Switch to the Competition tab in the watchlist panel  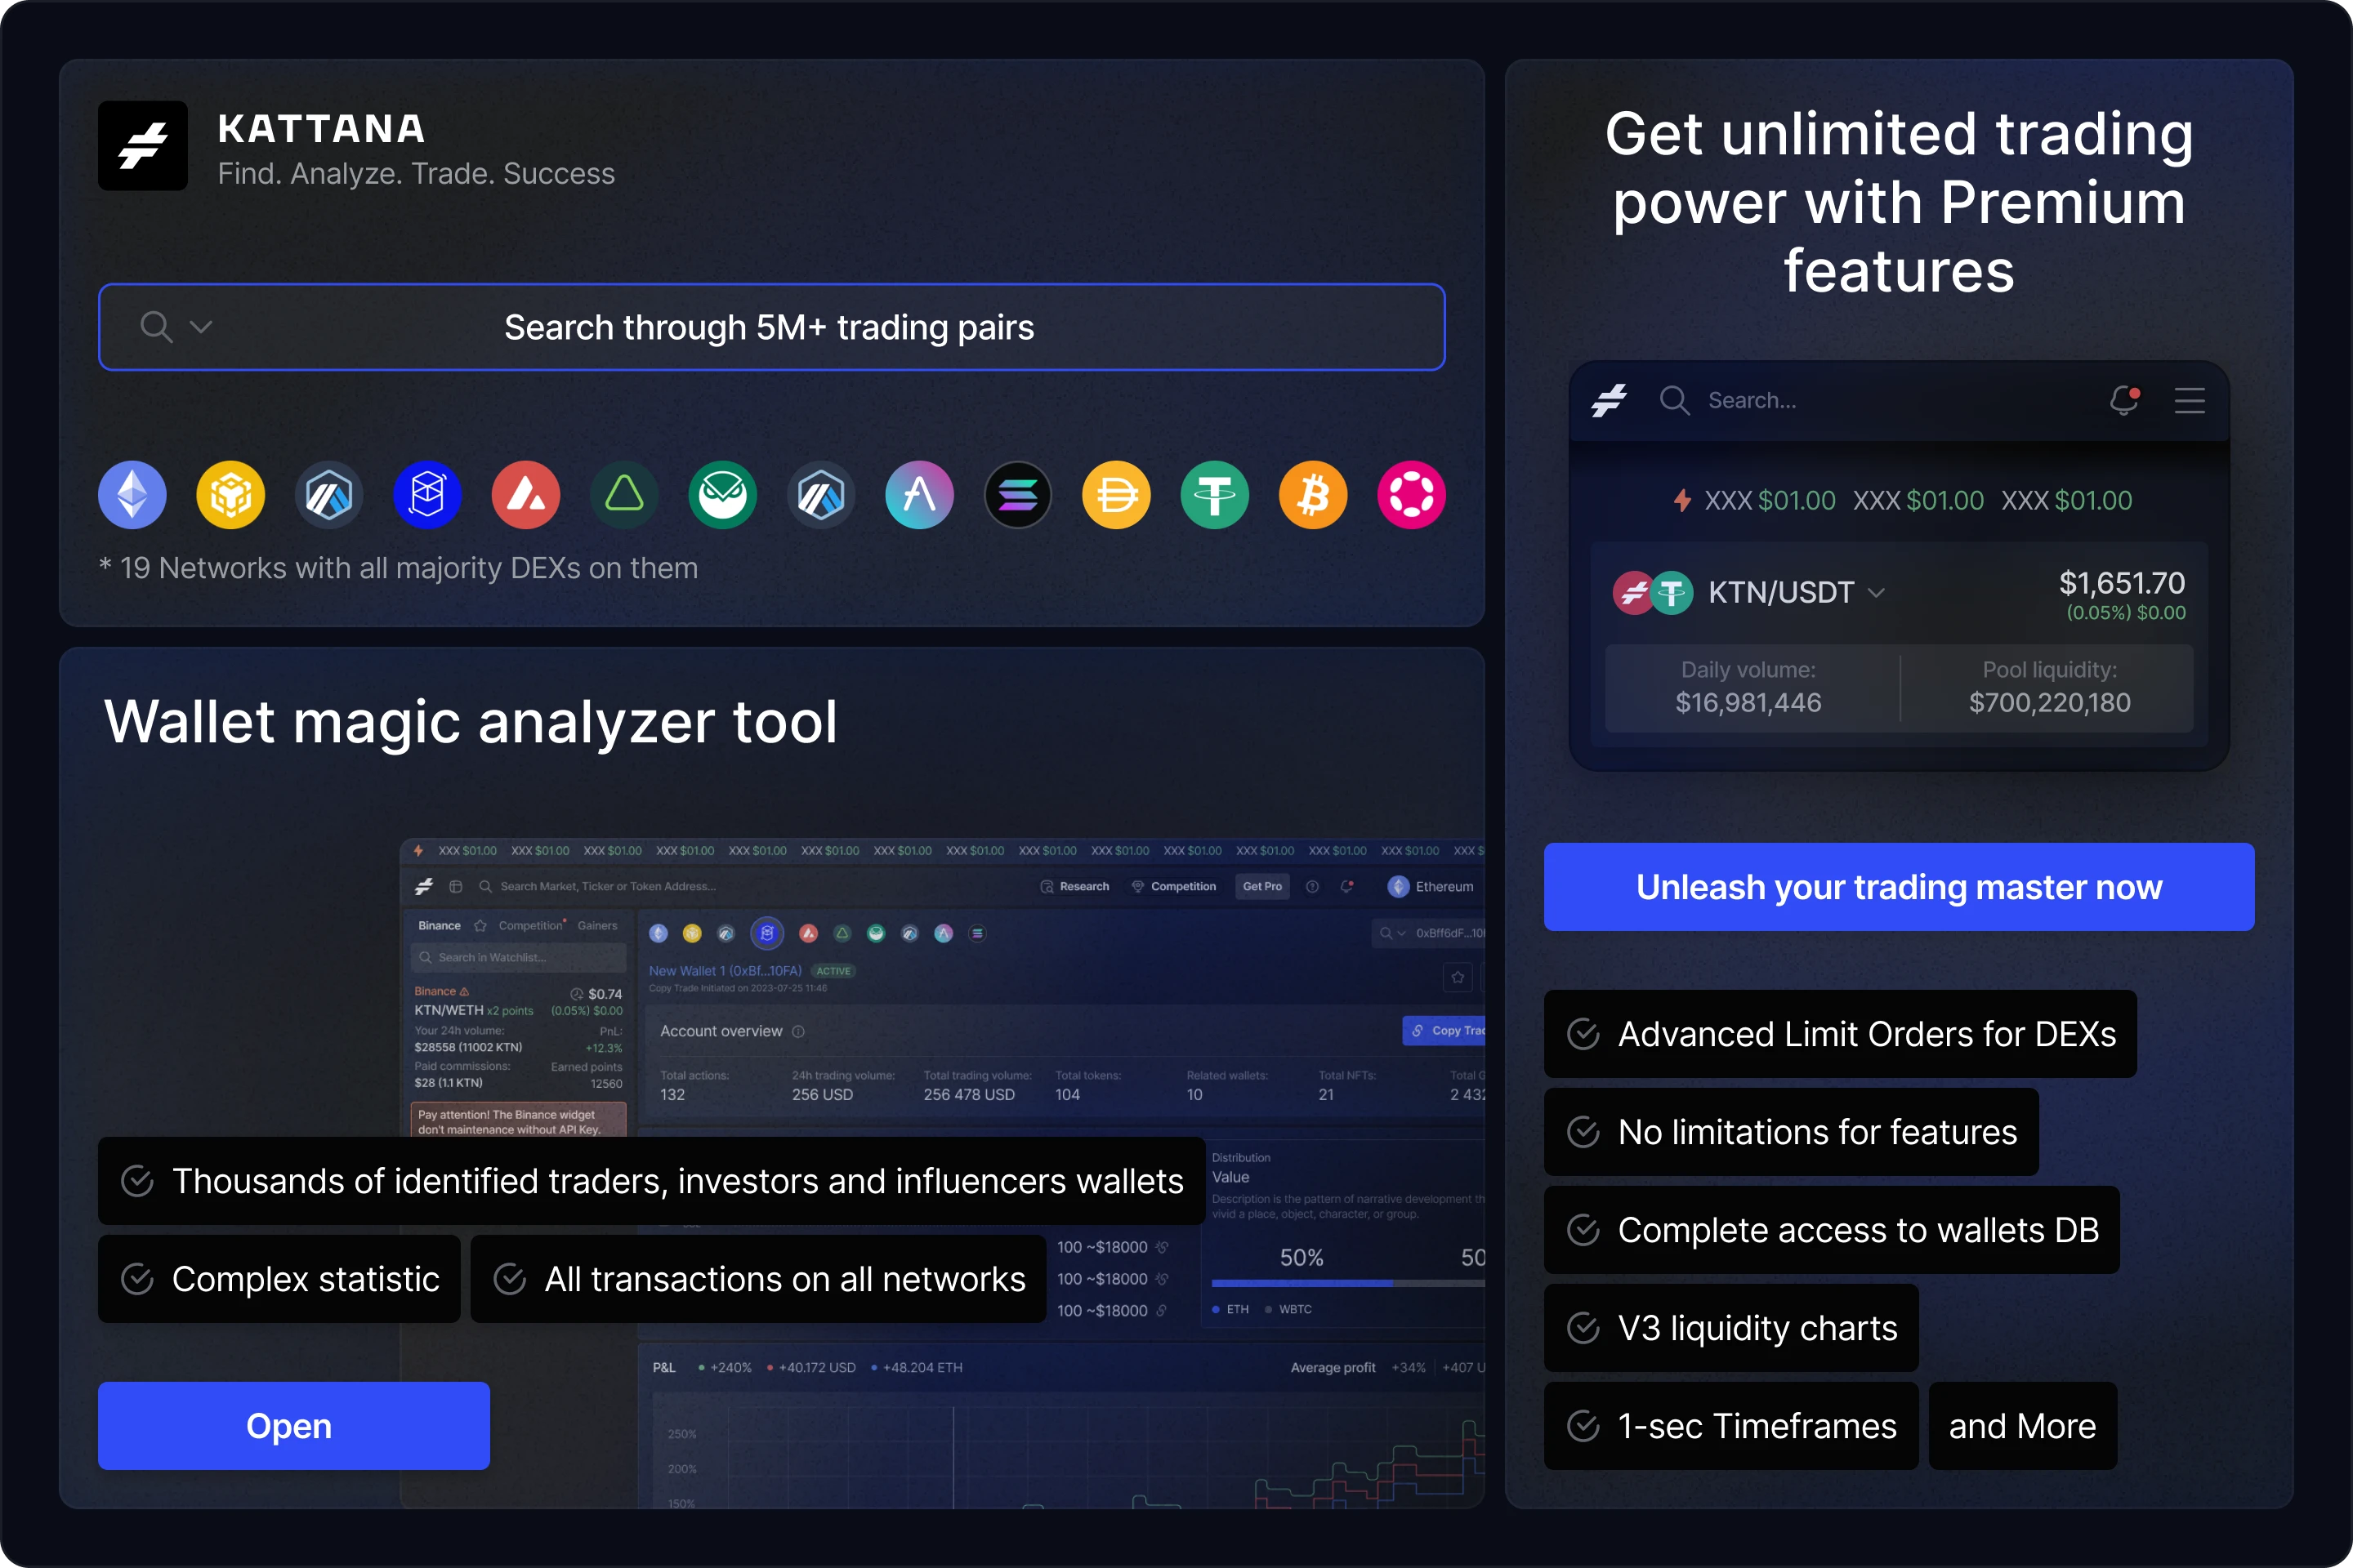click(531, 925)
